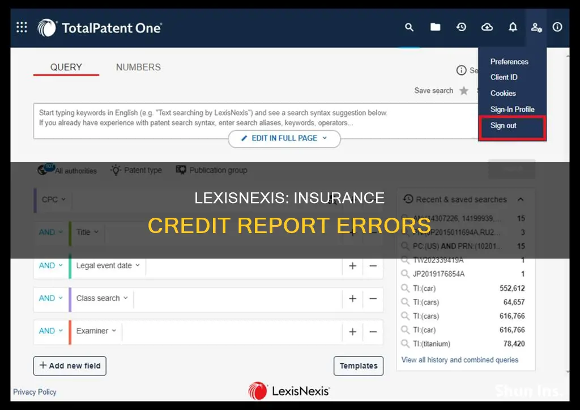Click the info icon beside the search help

(461, 70)
